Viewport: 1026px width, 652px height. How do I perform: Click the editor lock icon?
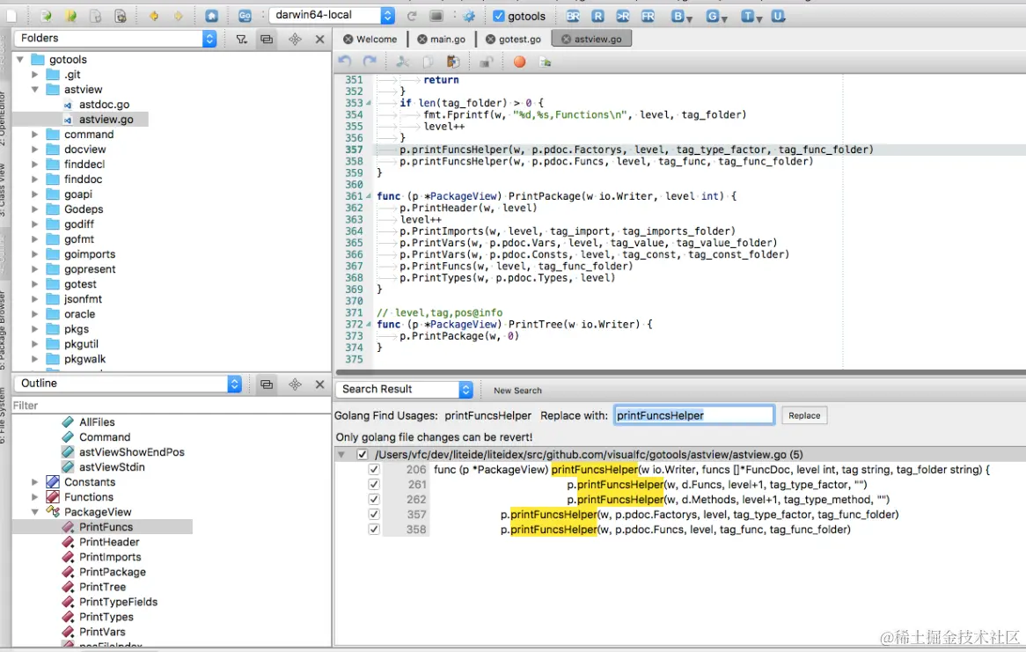click(486, 62)
